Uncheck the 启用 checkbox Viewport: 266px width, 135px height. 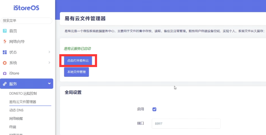[x=155, y=109]
